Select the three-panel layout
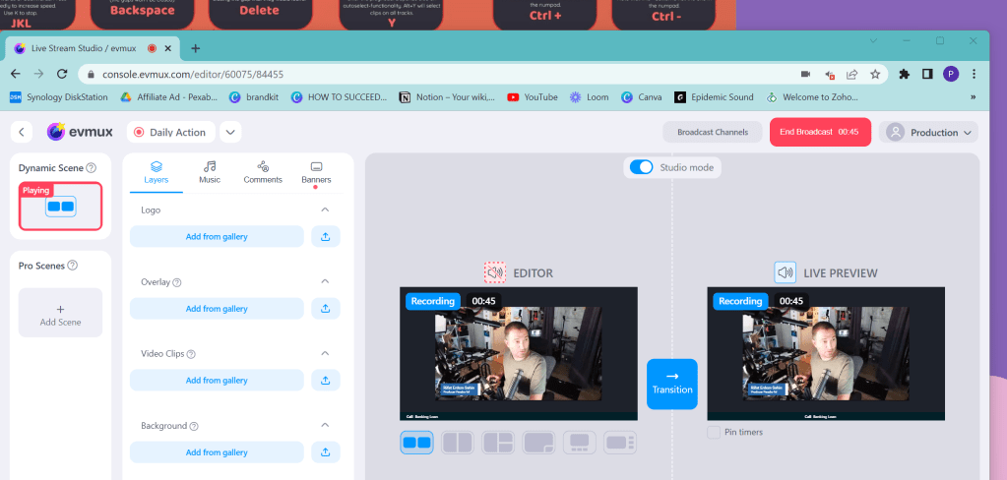The image size is (1007, 480). coord(498,443)
